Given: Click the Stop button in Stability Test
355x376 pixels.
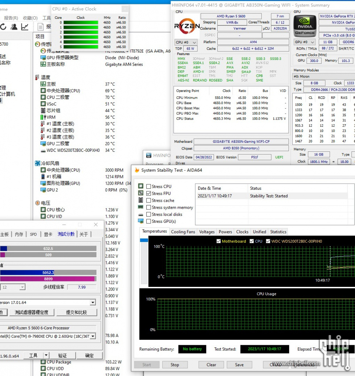Looking at the screenshot, I should coord(175,364).
